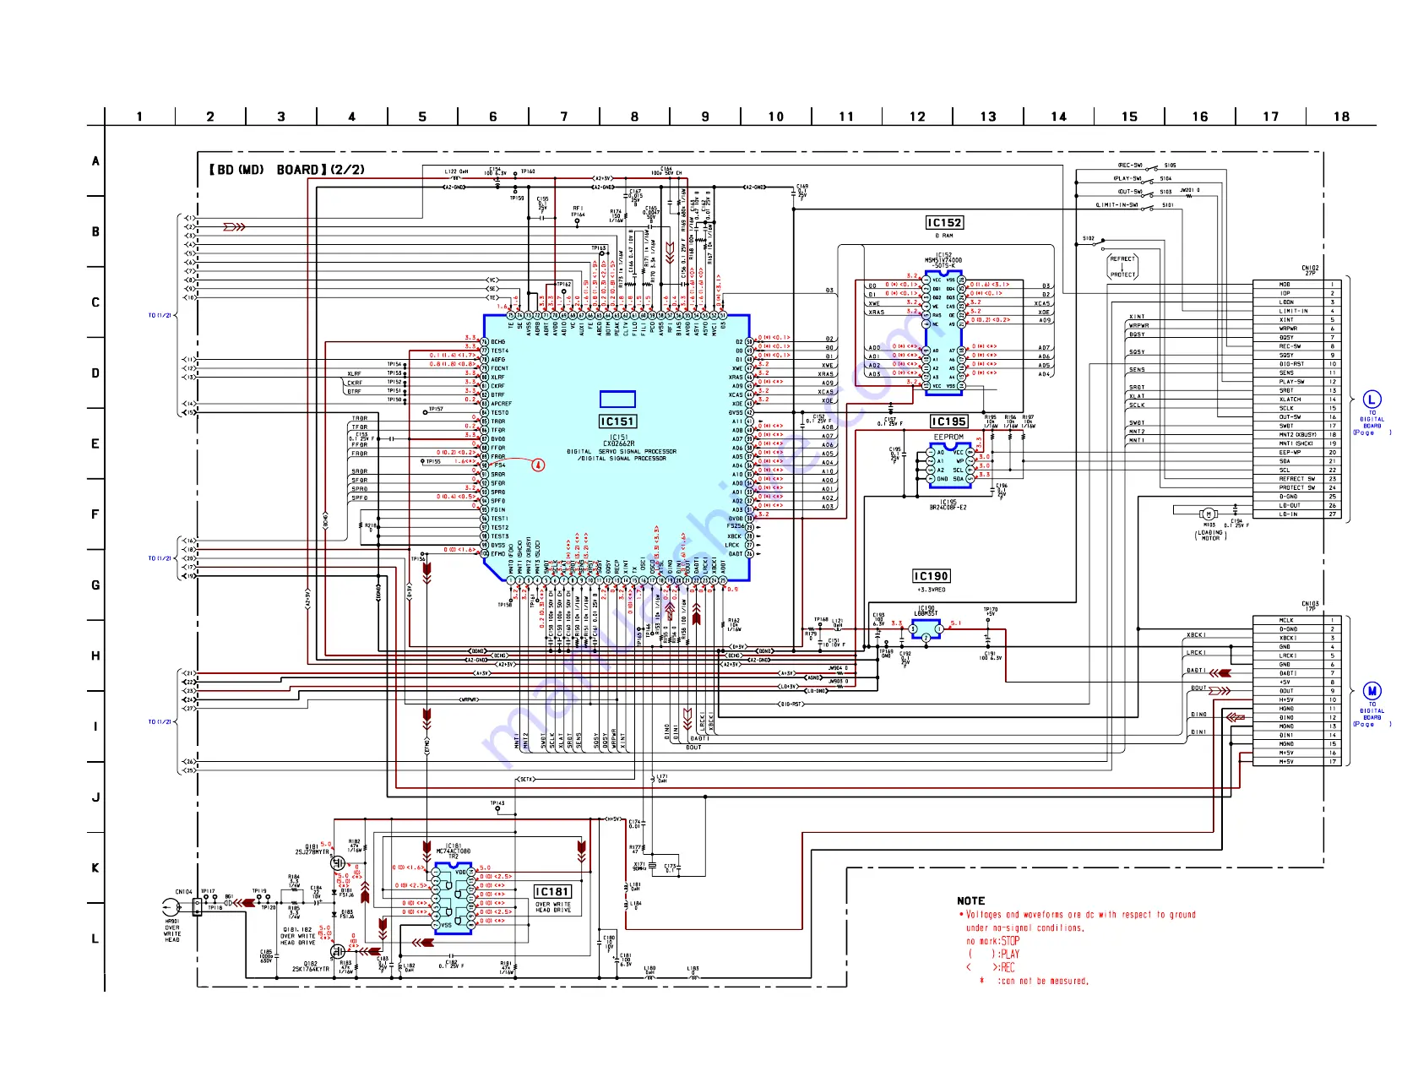Click the EEP-WP pin row in CN102
Image resolution: width=1418 pixels, height=1066 pixels.
[1296, 453]
